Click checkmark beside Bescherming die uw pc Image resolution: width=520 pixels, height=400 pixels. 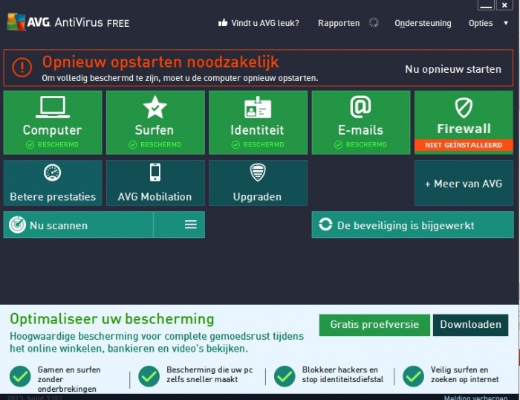(149, 376)
